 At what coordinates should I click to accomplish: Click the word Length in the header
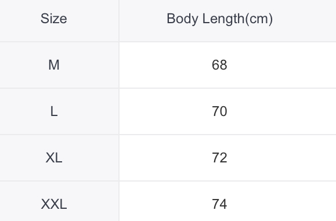223,19
